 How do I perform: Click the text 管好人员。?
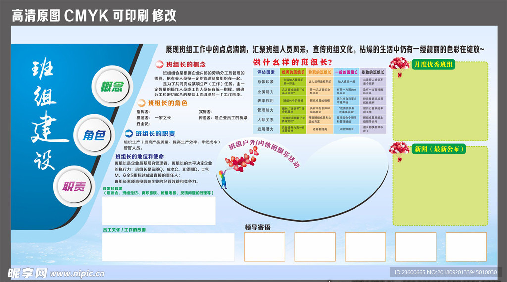click(133, 148)
